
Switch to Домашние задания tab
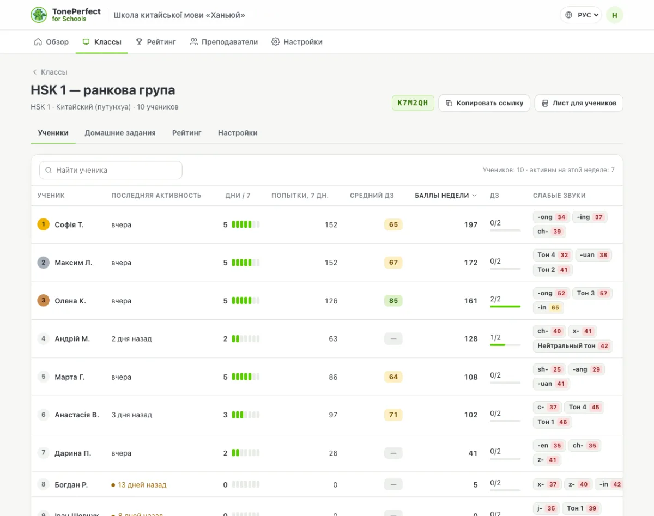click(x=120, y=133)
